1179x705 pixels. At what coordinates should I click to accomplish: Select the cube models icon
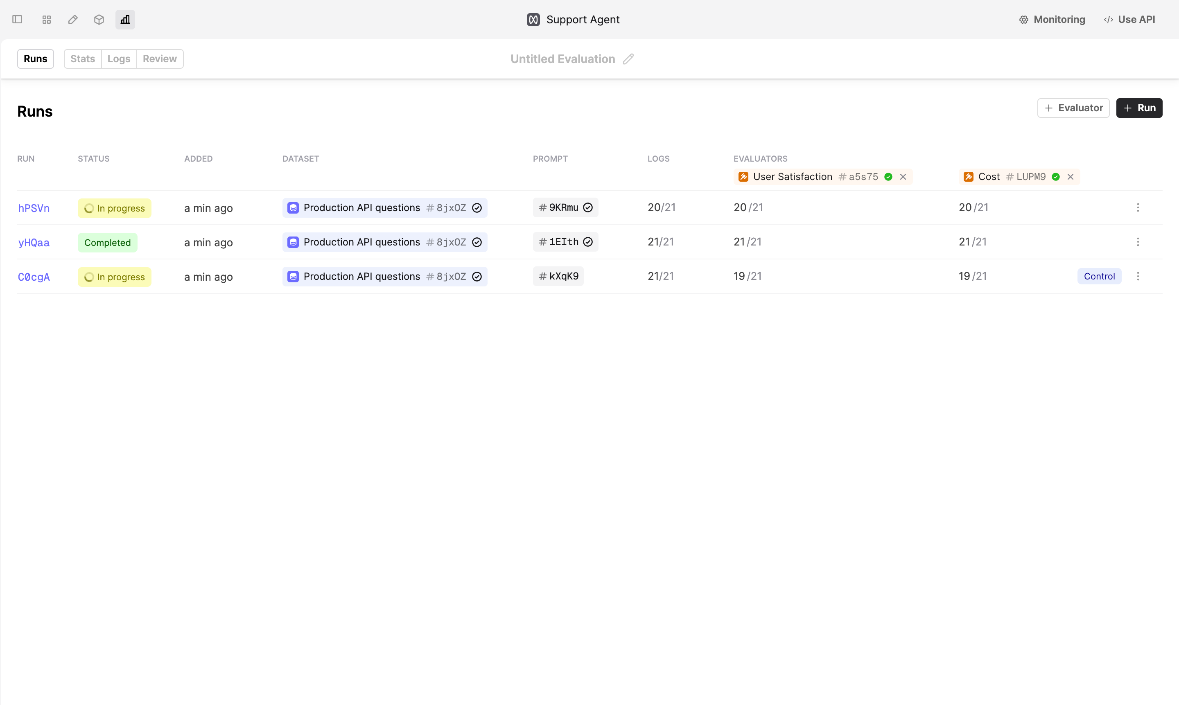click(99, 20)
